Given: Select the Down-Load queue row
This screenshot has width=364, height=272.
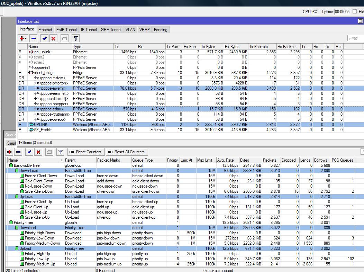Looking at the screenshot, I should click(184, 171).
